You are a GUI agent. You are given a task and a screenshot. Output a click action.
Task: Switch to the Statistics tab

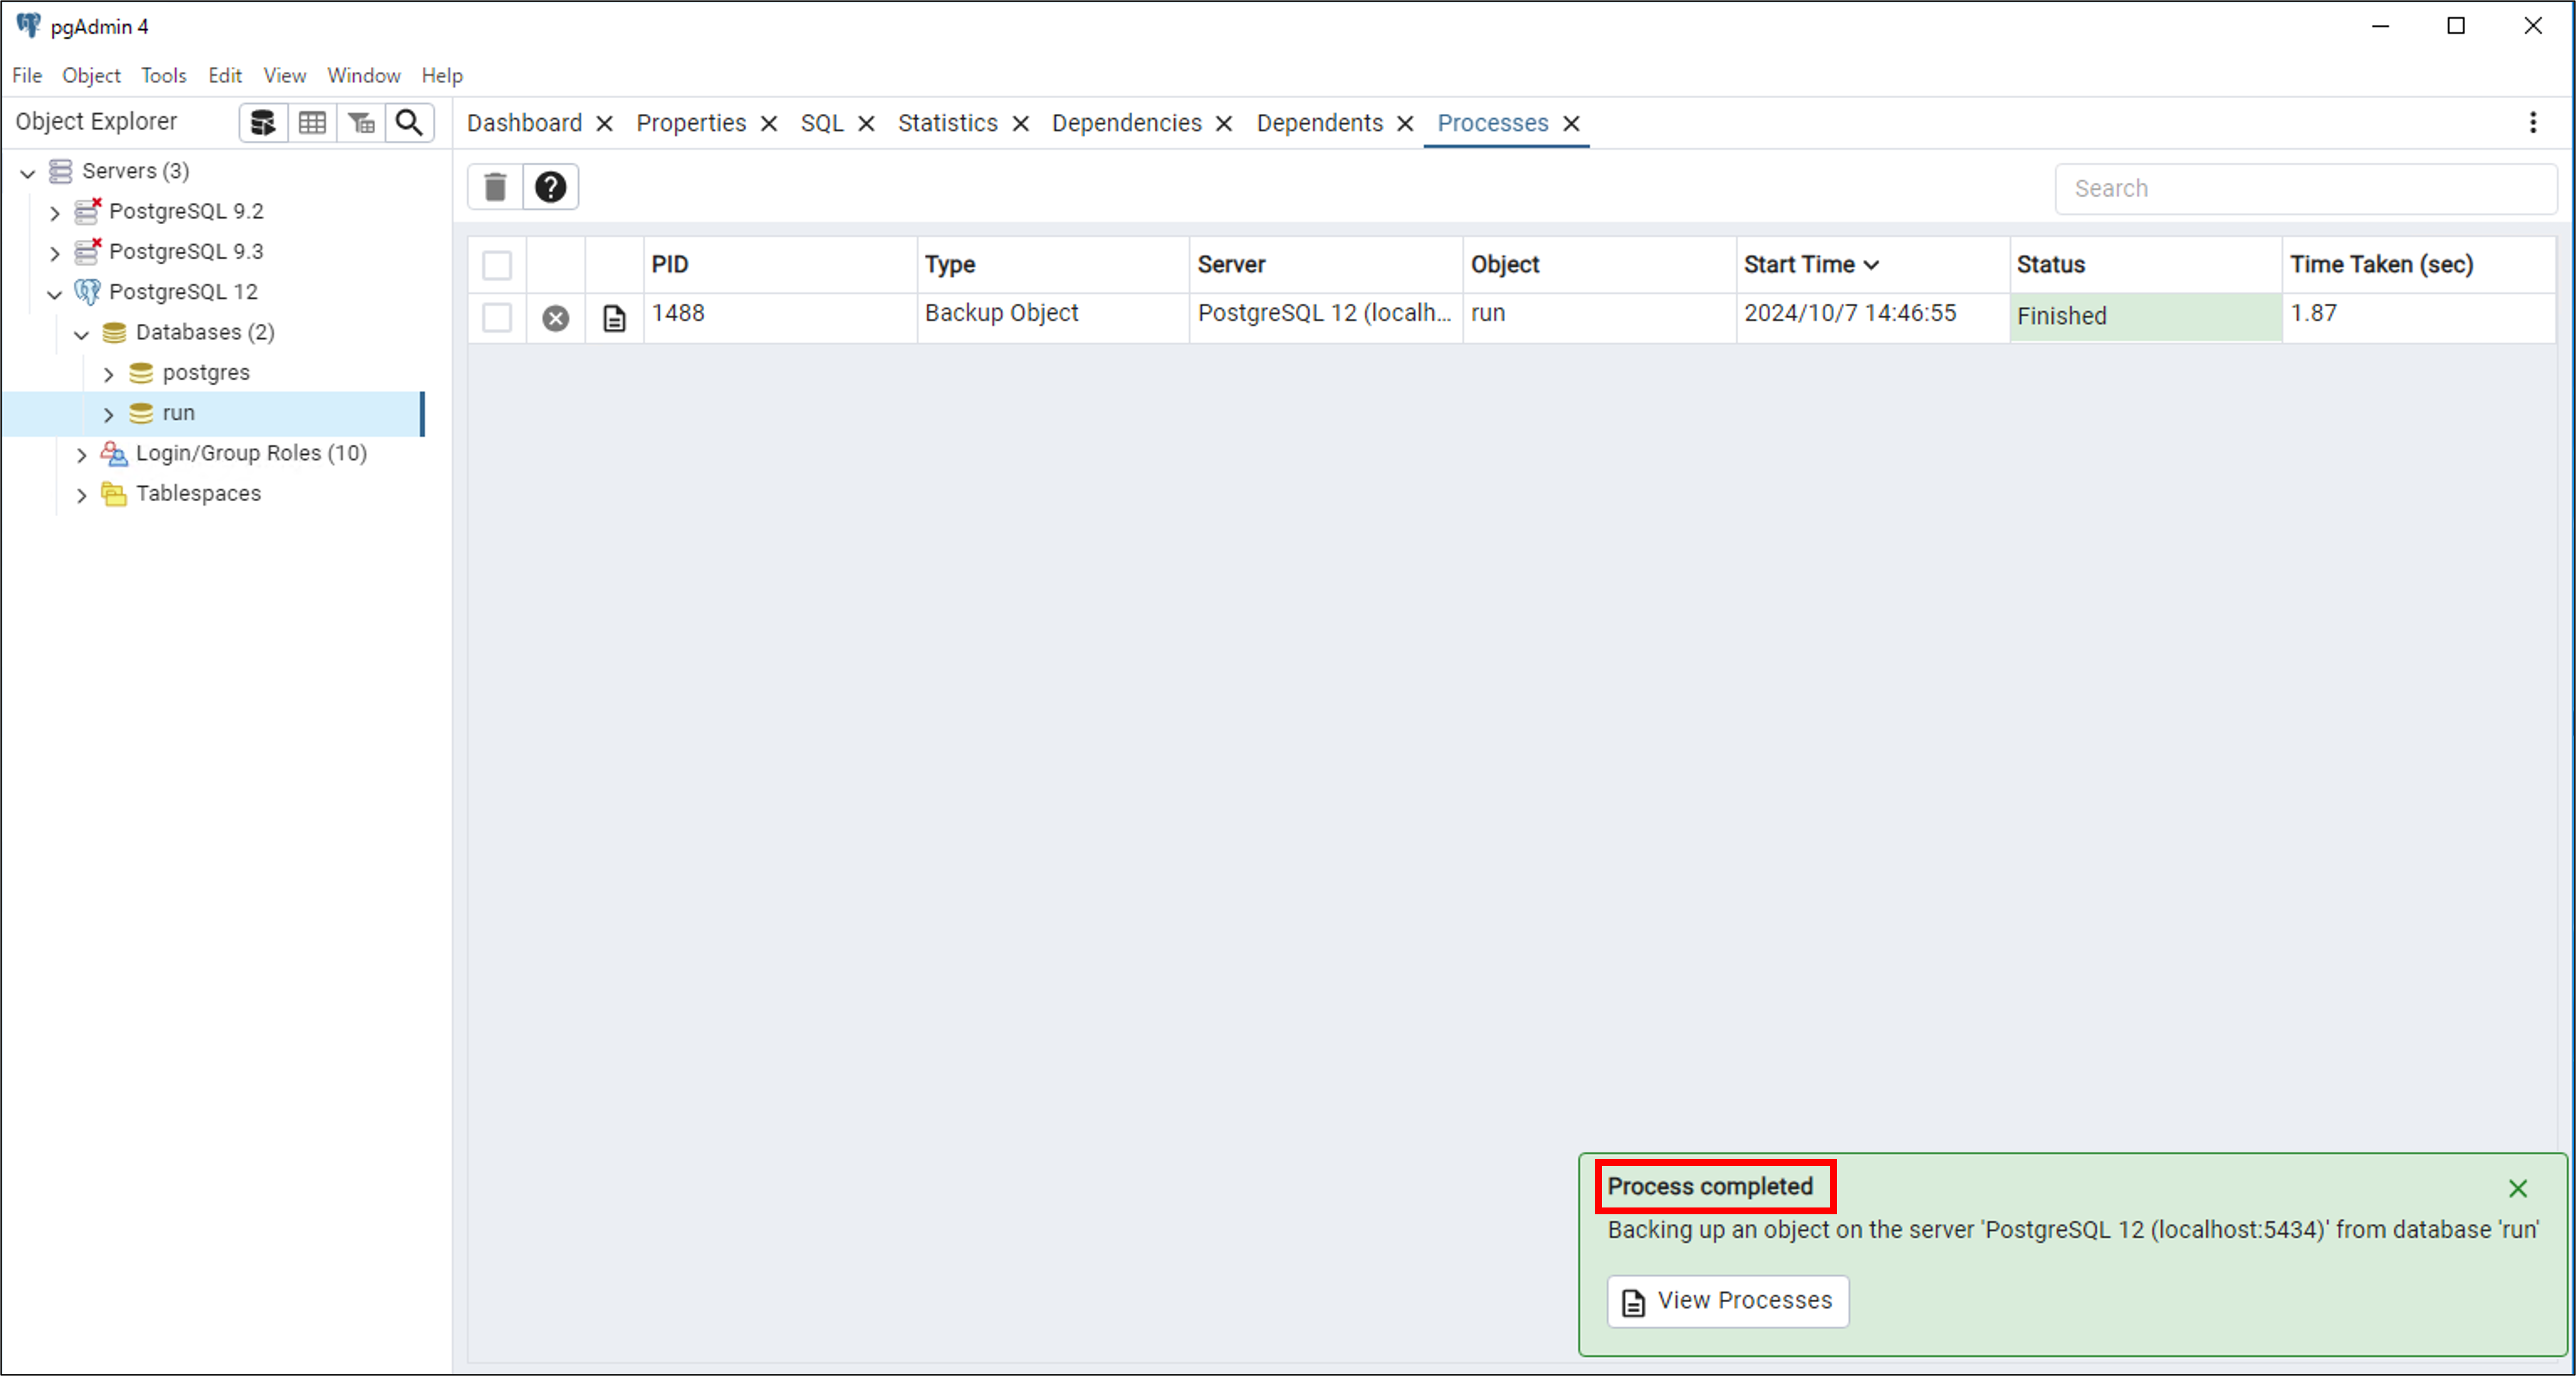point(948,123)
